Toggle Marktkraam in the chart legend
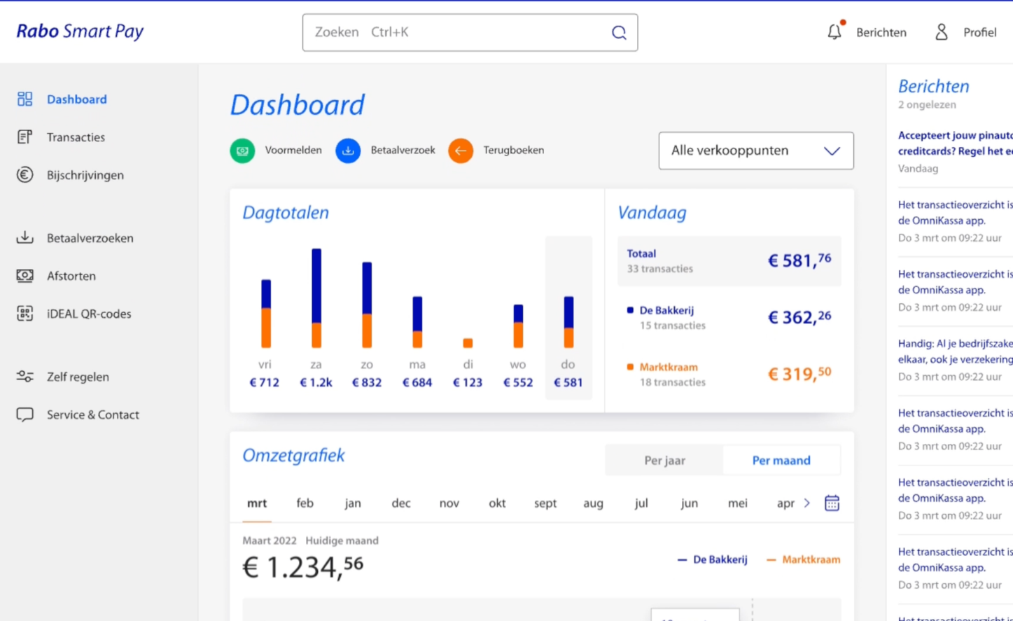Image resolution: width=1013 pixels, height=621 pixels. (x=804, y=559)
